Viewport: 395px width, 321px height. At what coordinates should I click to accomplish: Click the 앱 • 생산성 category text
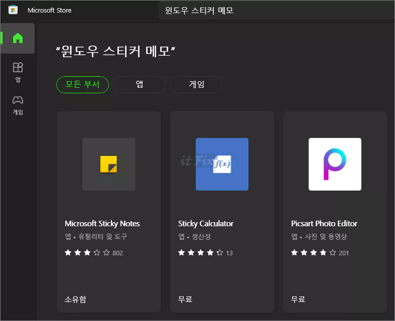coord(194,237)
